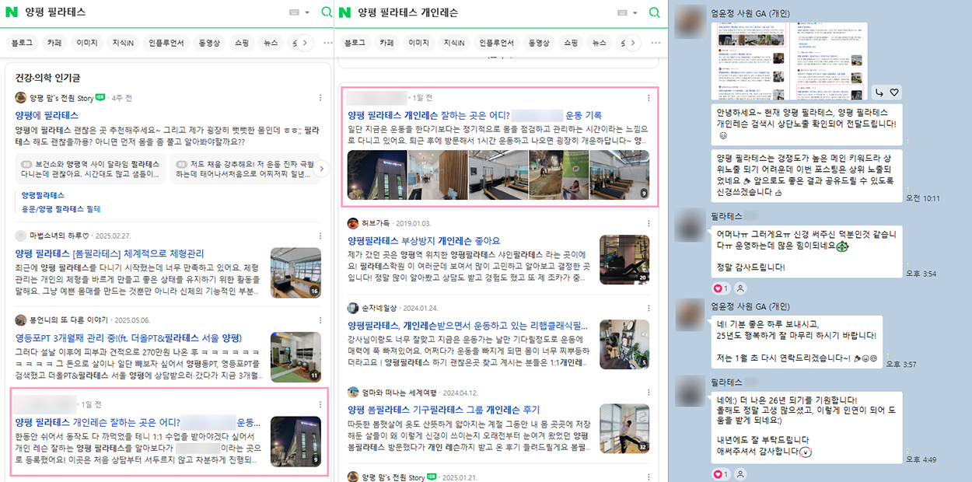This screenshot has width=972, height=482.
Task: Click 손자네일상 blog profile avatar
Action: click(x=353, y=308)
